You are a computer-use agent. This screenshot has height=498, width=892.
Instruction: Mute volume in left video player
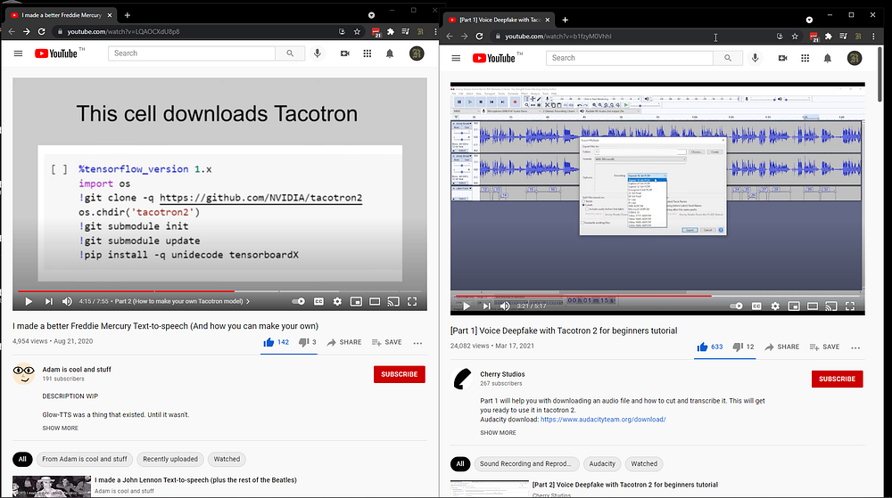pos(67,301)
